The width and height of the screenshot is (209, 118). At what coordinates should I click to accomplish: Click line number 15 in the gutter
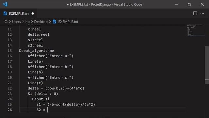click(x=9, y=51)
